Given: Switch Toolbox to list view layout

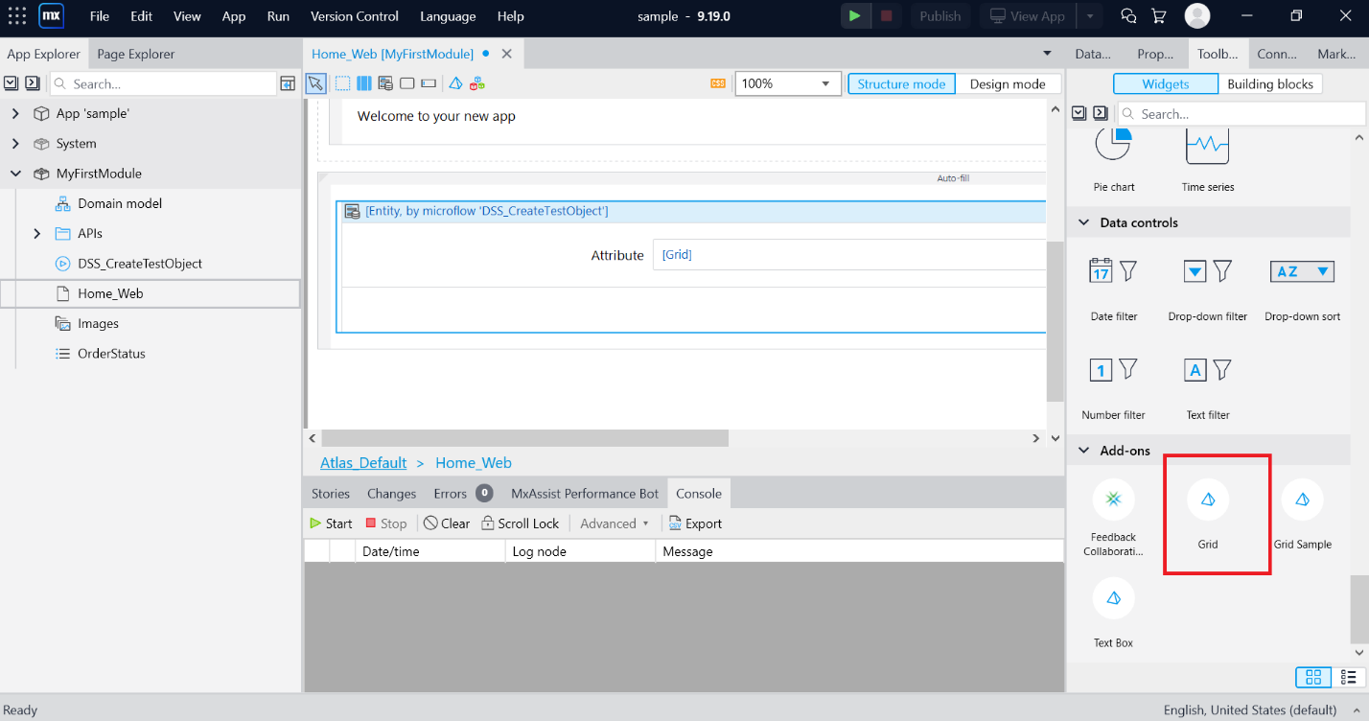Looking at the screenshot, I should pos(1350,678).
